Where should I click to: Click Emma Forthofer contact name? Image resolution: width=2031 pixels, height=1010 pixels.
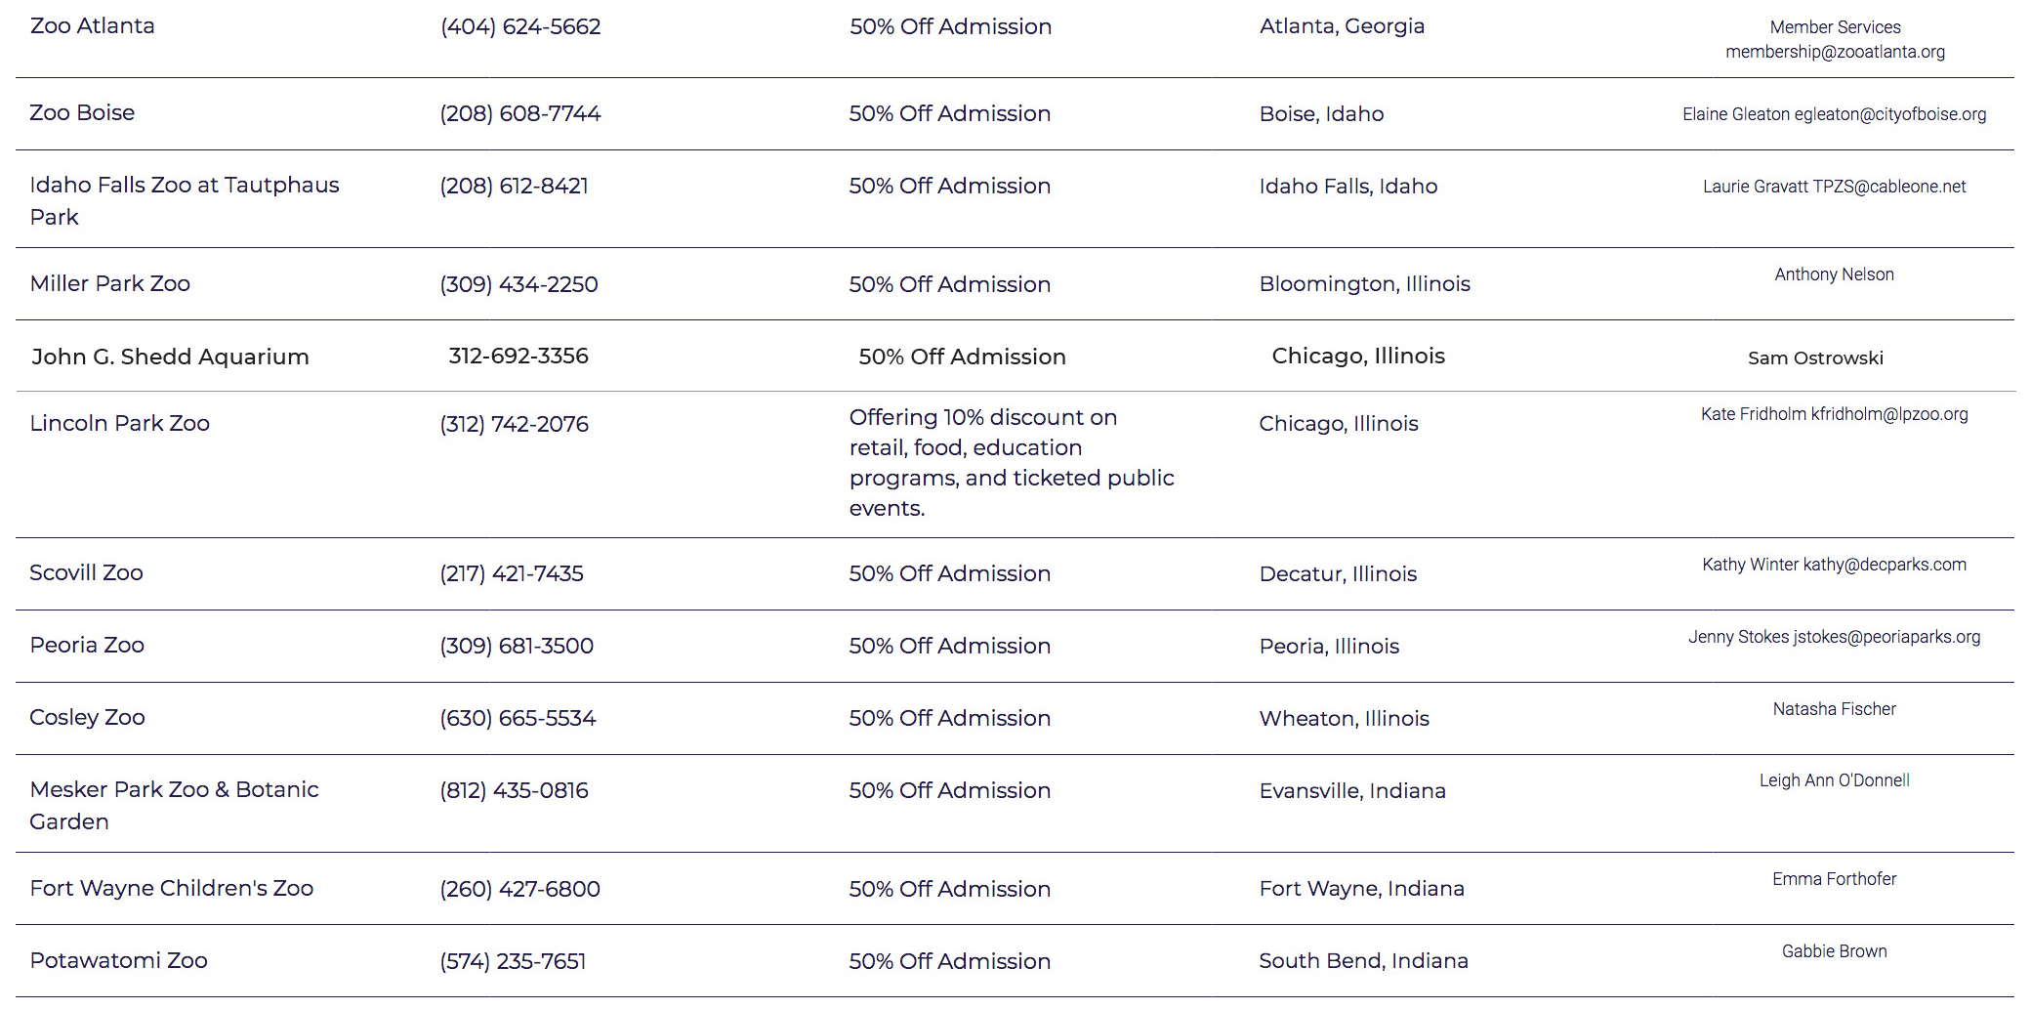1835,879
